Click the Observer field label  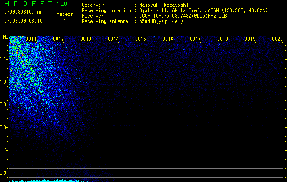93,5
